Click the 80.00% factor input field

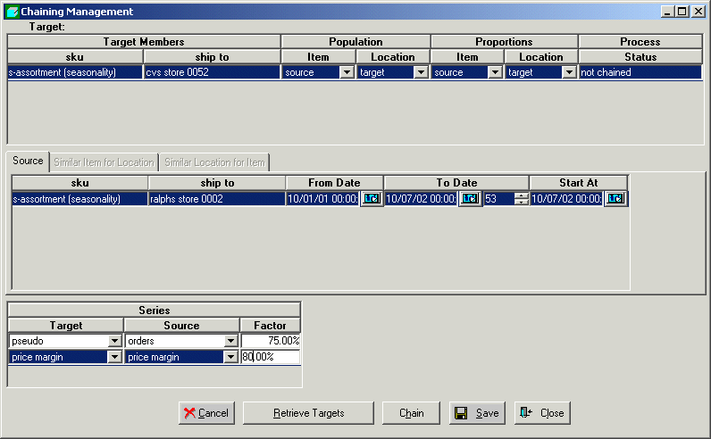[271, 357]
